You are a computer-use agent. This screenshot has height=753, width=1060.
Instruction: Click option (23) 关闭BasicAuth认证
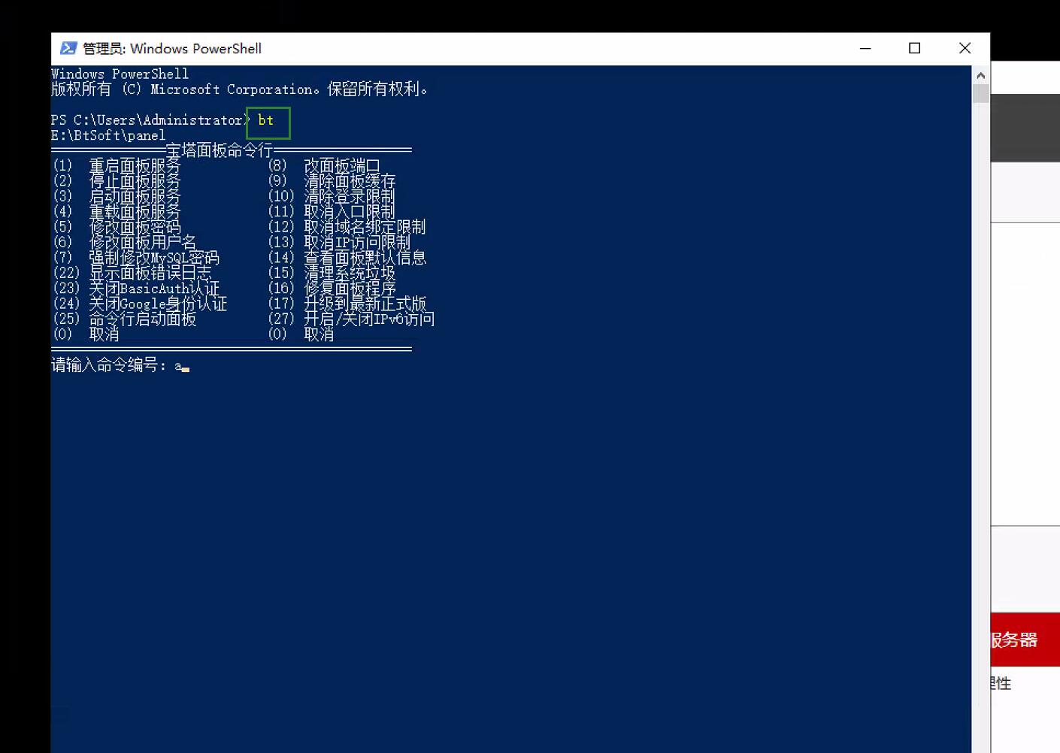point(136,289)
